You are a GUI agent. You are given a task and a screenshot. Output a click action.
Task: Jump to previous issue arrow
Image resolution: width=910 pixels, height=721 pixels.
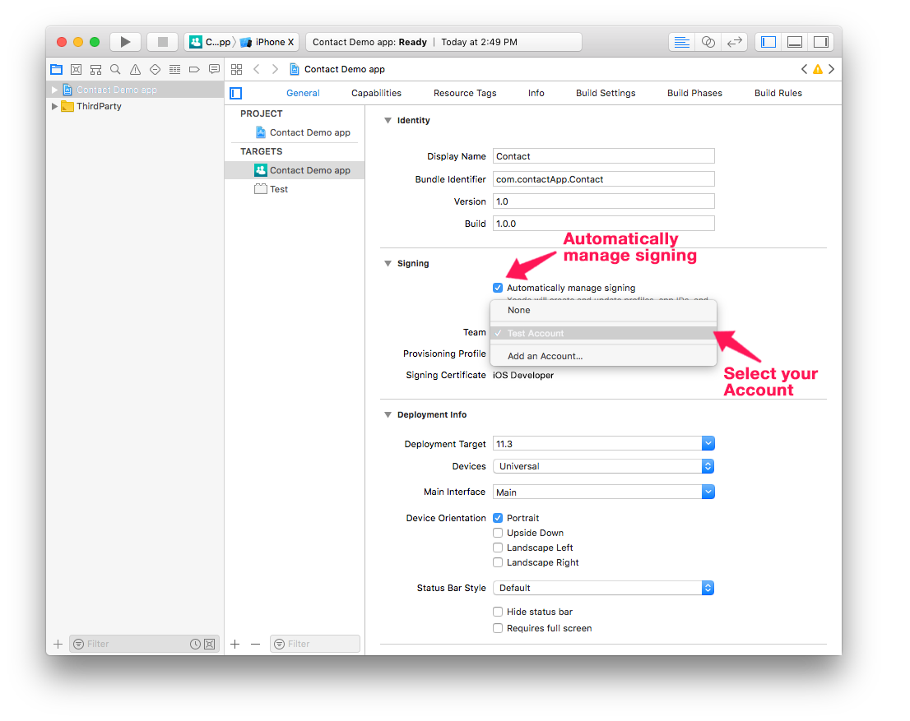pos(804,70)
